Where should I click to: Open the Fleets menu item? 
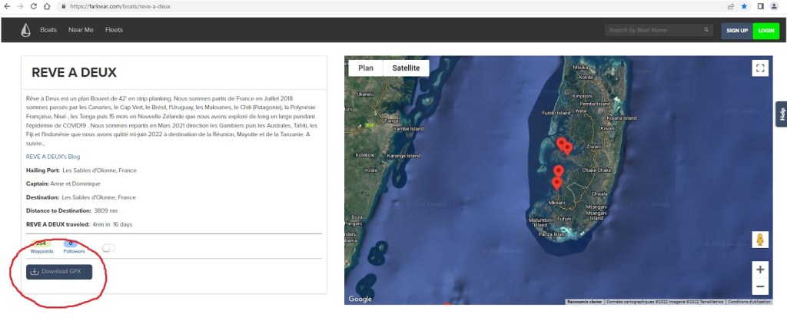[x=114, y=30]
